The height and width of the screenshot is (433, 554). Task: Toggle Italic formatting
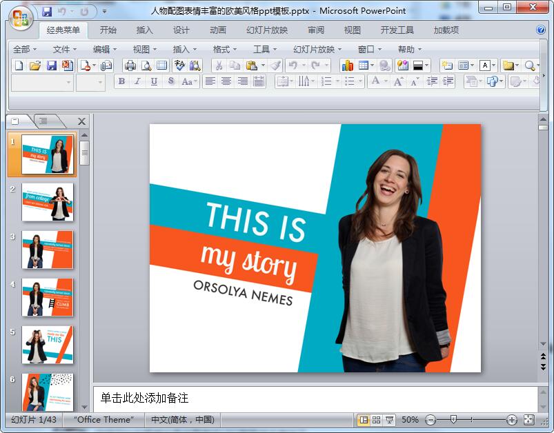pos(138,81)
